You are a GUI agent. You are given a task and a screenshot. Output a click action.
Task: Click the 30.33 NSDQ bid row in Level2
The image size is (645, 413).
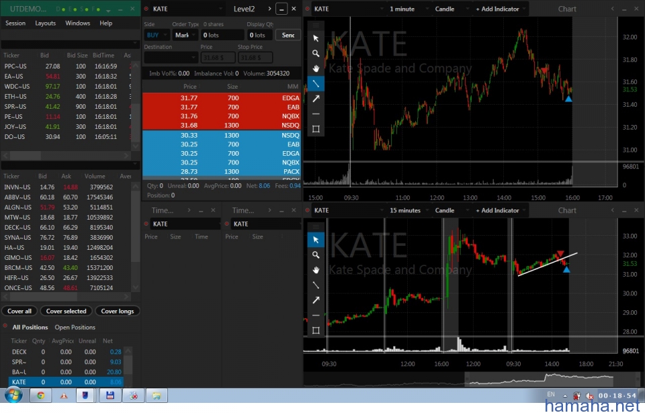point(222,136)
